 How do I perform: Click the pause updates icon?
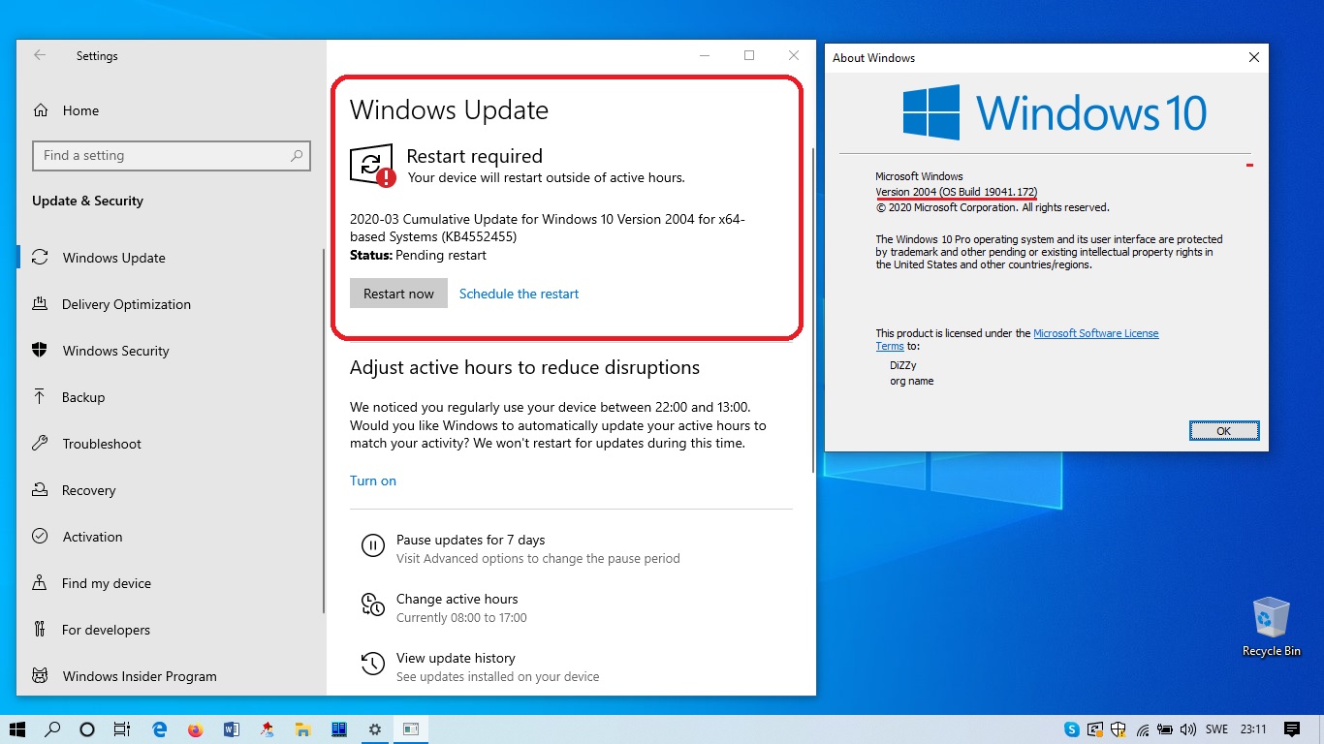point(372,545)
